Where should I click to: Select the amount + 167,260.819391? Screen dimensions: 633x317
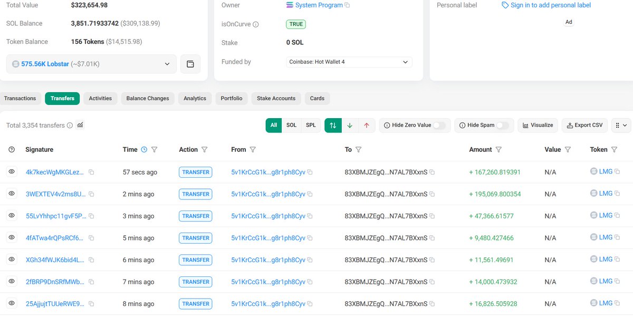[x=495, y=172]
